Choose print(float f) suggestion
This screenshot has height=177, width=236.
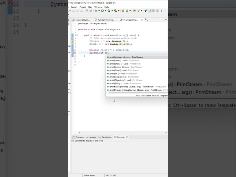[x=137, y=70]
